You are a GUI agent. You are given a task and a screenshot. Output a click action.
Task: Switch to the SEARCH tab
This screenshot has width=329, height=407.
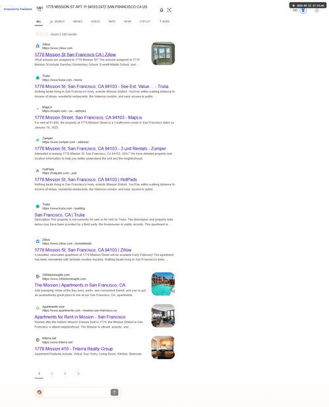tap(57, 22)
